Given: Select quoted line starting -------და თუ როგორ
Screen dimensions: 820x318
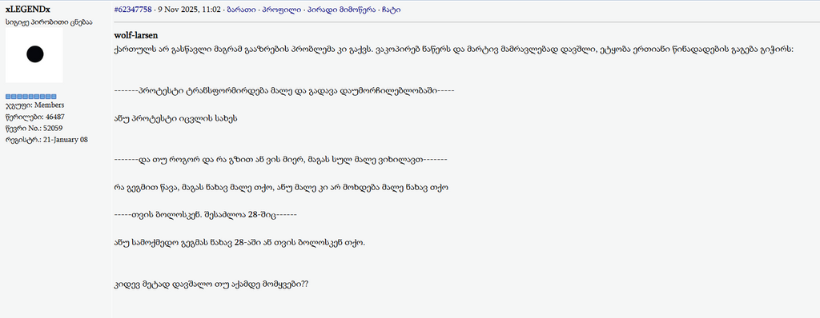Looking at the screenshot, I should click(280, 160).
